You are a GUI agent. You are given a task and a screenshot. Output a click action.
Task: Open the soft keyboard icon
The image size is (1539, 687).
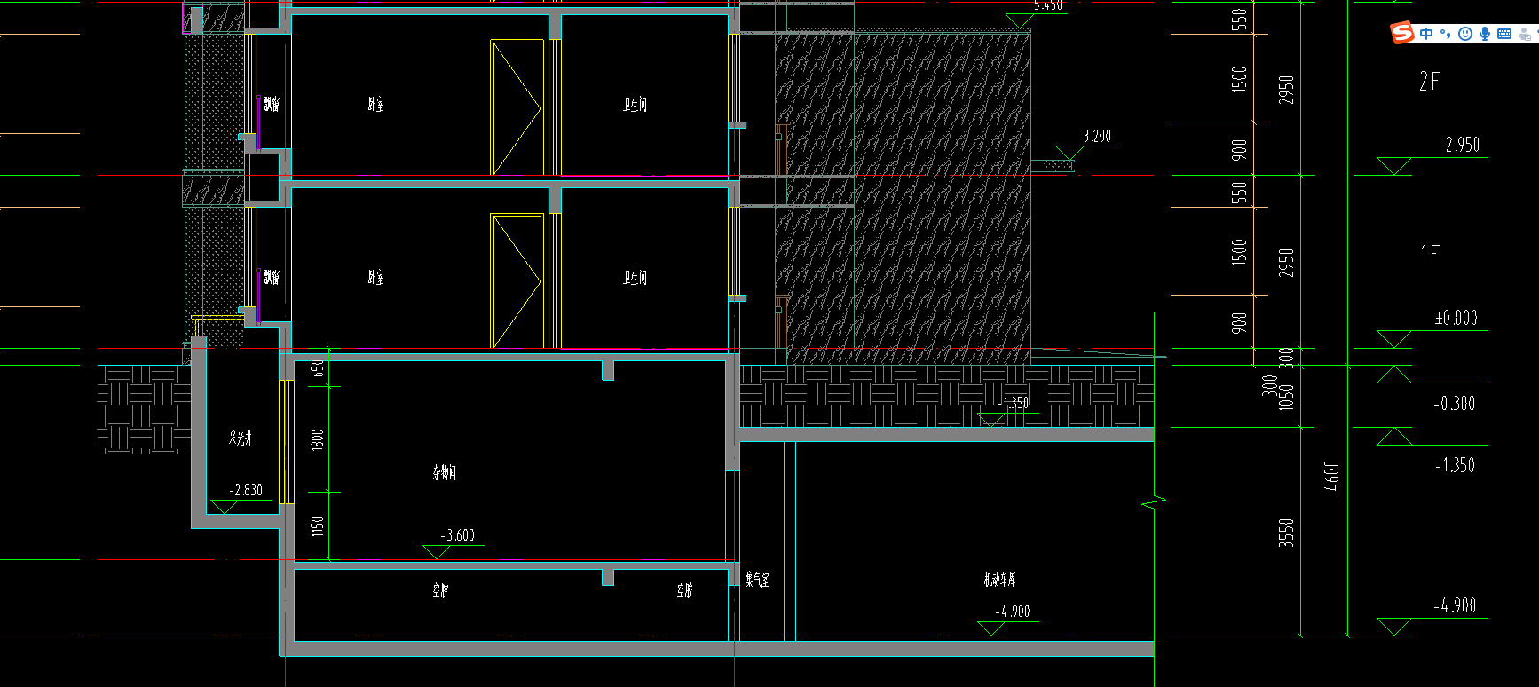[1504, 34]
